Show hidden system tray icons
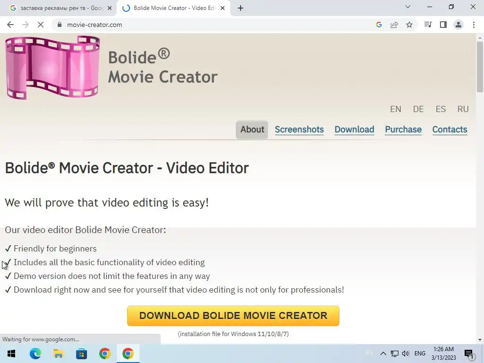The width and height of the screenshot is (484, 363). [383, 354]
